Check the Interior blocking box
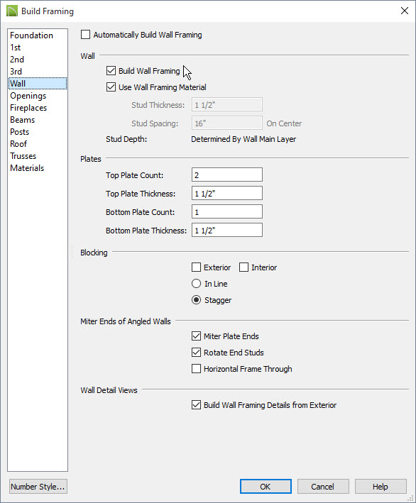Image resolution: width=416 pixels, height=503 pixels. tap(243, 267)
